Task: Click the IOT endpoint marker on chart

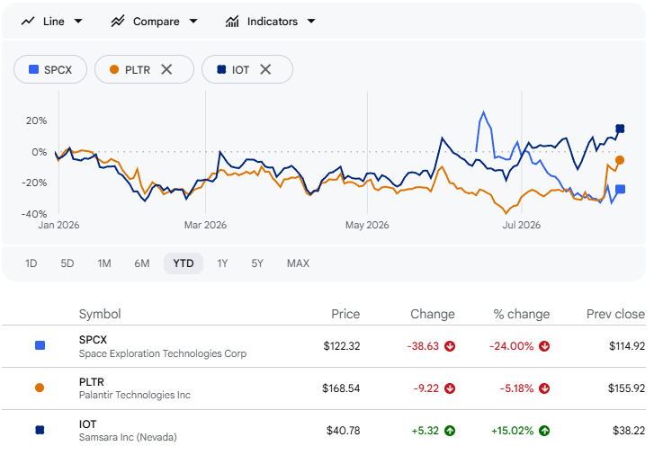Action: [x=620, y=129]
